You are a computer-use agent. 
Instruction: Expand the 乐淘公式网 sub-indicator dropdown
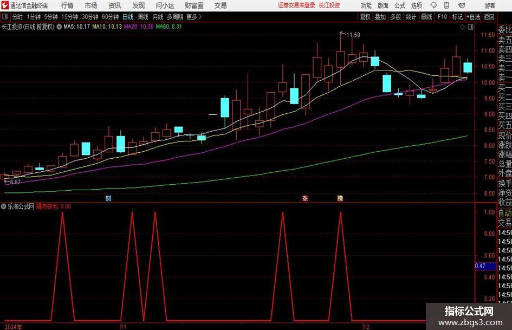point(4,206)
